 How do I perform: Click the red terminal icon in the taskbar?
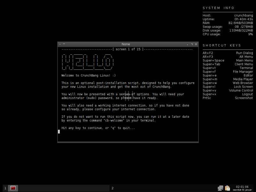pyautogui.click(x=13, y=188)
